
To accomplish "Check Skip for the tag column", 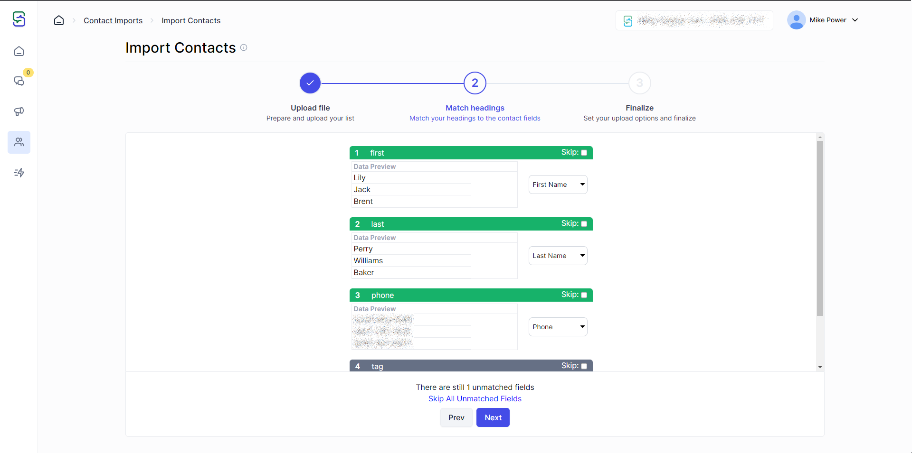I will pos(584,366).
